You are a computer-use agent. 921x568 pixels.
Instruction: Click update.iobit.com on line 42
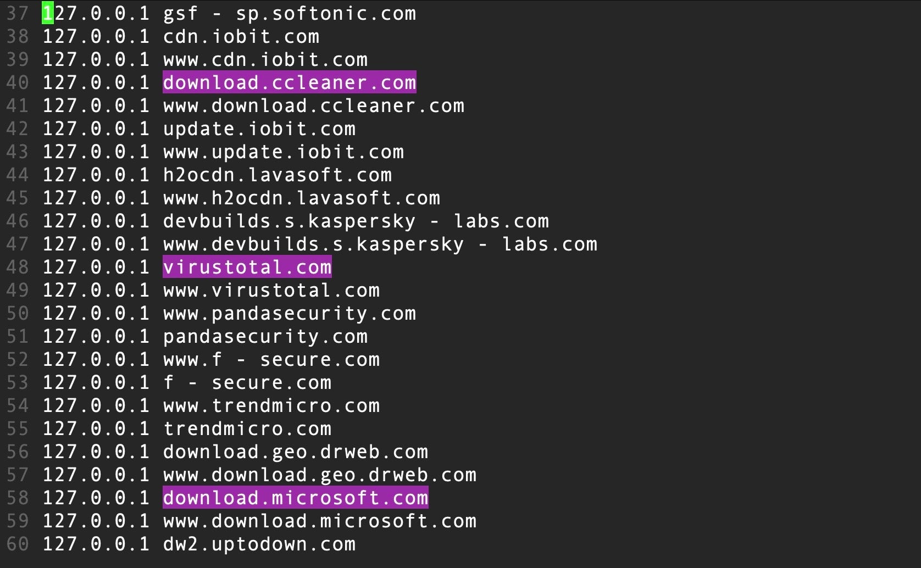[259, 129]
